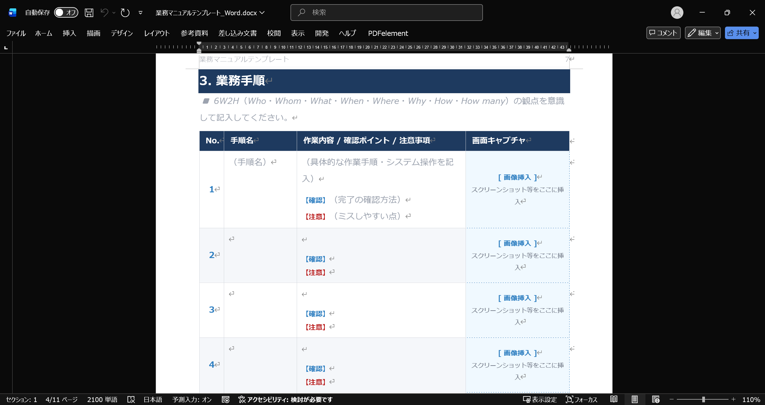Open the PDFelement ribbon tab
765x405 pixels.
pyautogui.click(x=388, y=33)
